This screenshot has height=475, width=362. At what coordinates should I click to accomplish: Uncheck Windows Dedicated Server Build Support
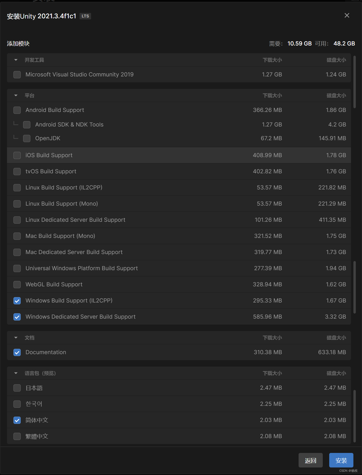point(17,317)
